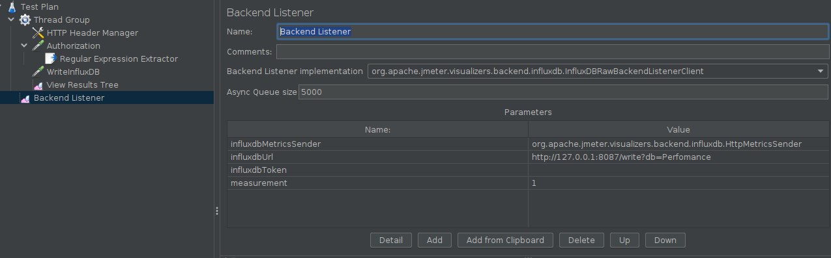Click the HTTP Header Manager tools icon
The image size is (831, 258).
pos(38,32)
